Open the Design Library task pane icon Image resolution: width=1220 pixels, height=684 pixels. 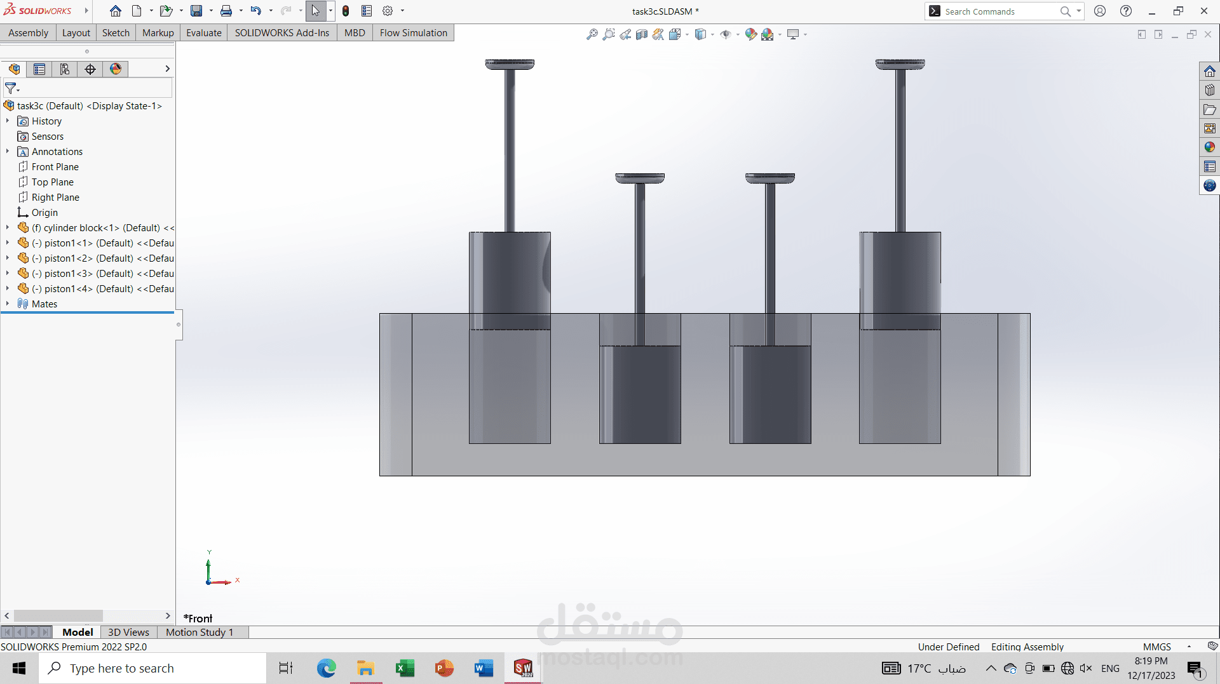(x=1210, y=90)
